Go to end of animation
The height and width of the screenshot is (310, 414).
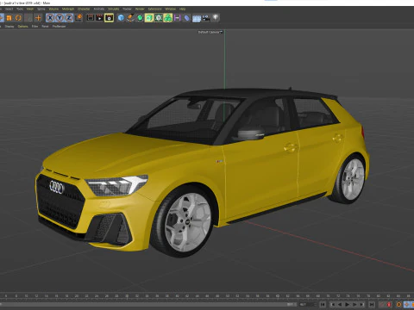click(x=372, y=305)
